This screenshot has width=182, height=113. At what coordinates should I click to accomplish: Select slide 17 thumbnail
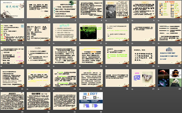coord(65,55)
